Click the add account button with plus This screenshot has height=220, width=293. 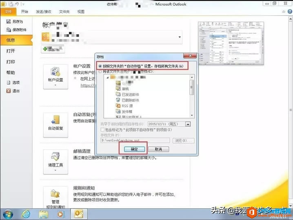(53, 49)
